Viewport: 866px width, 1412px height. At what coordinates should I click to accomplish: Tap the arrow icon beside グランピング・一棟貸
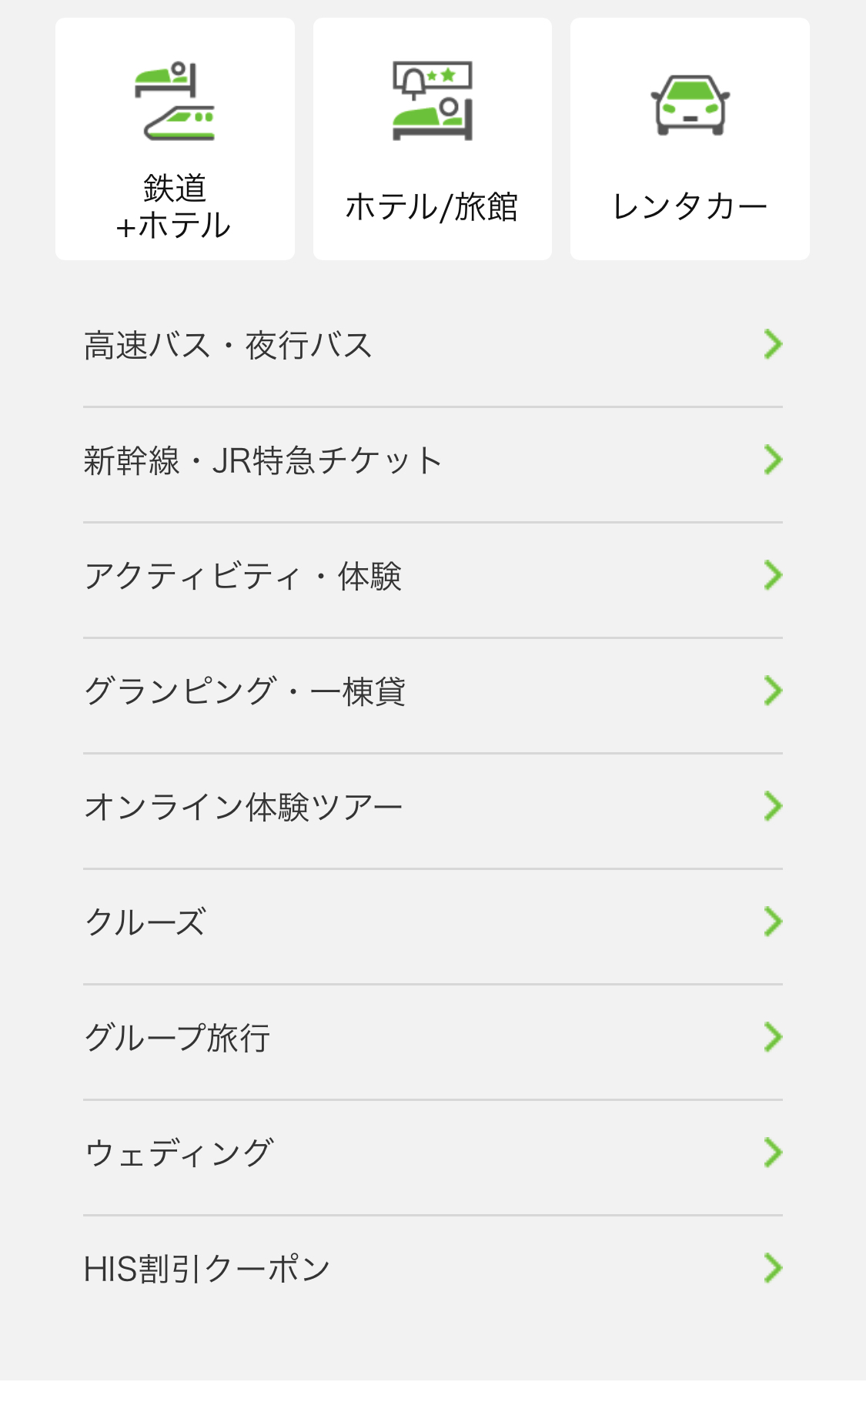point(772,691)
